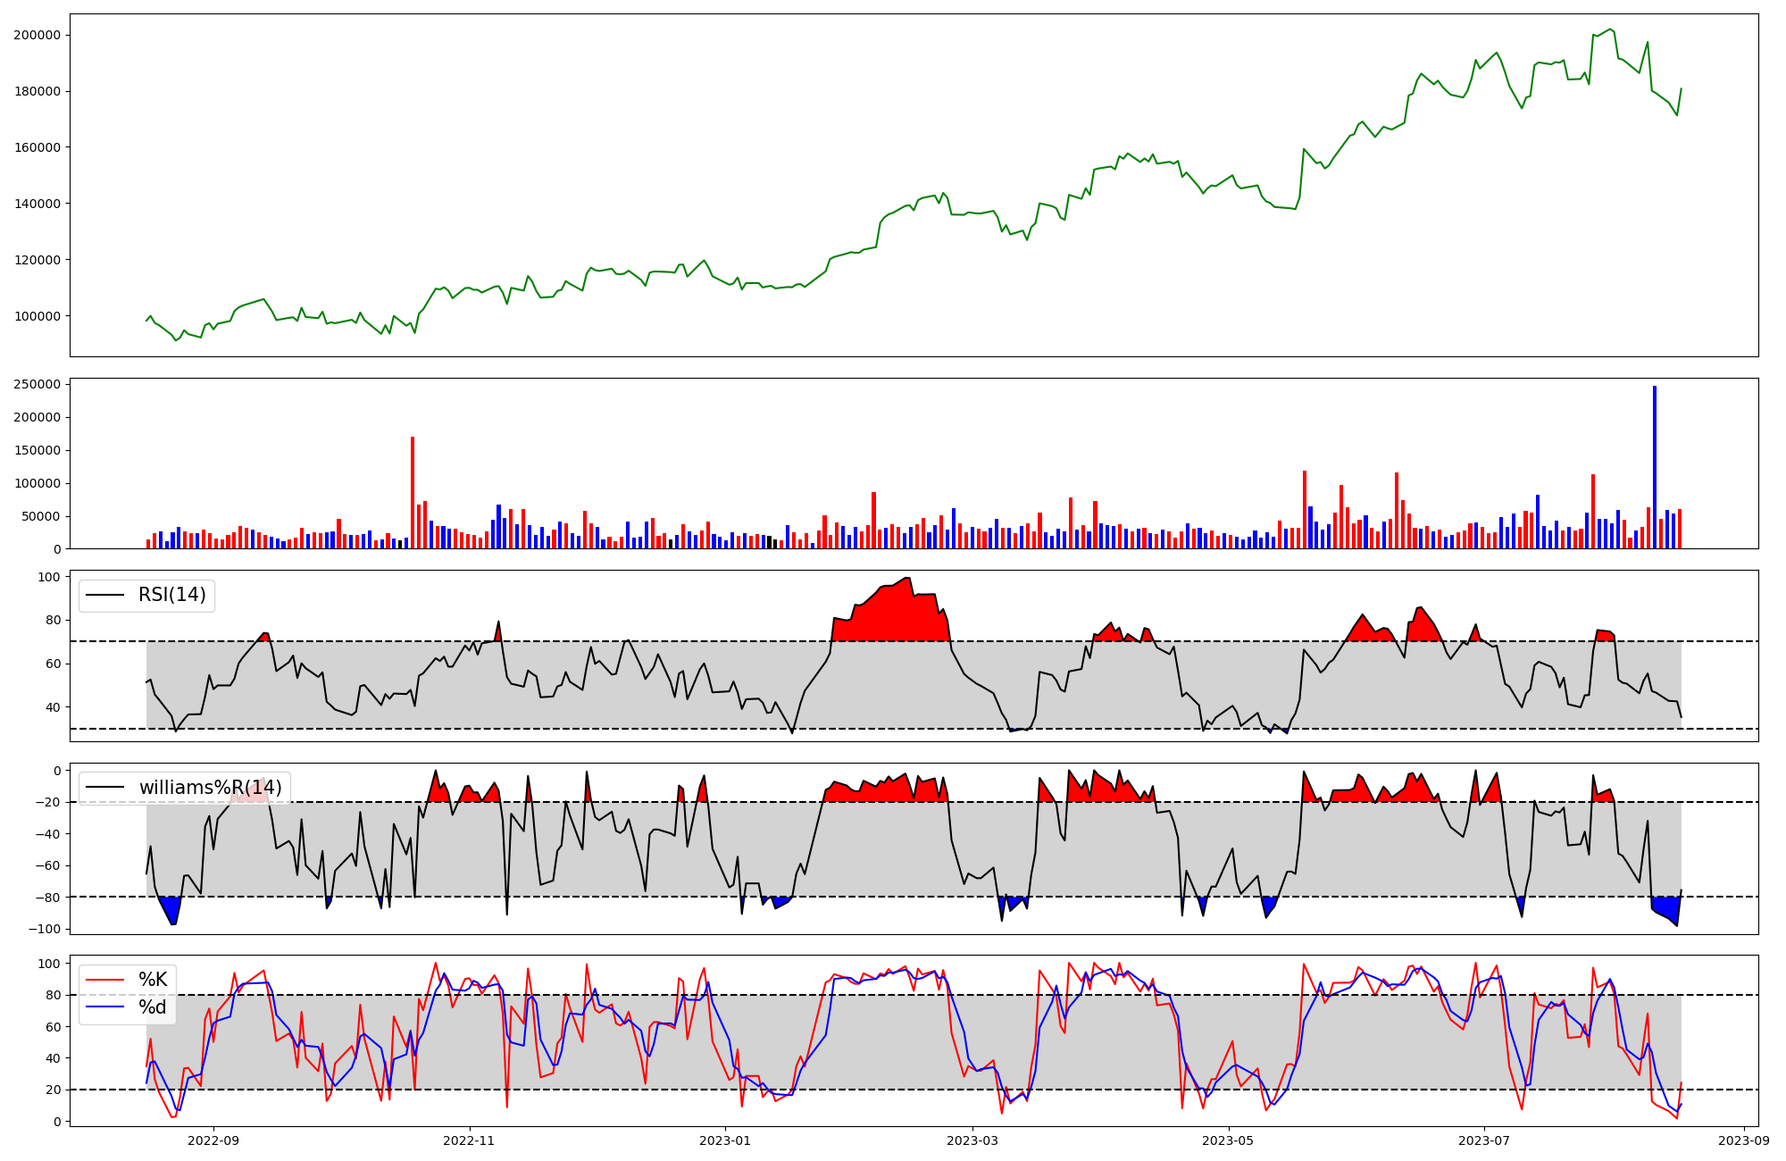Click the tall red volume bar near 150000
1786x1161 pixels.
coord(413,492)
